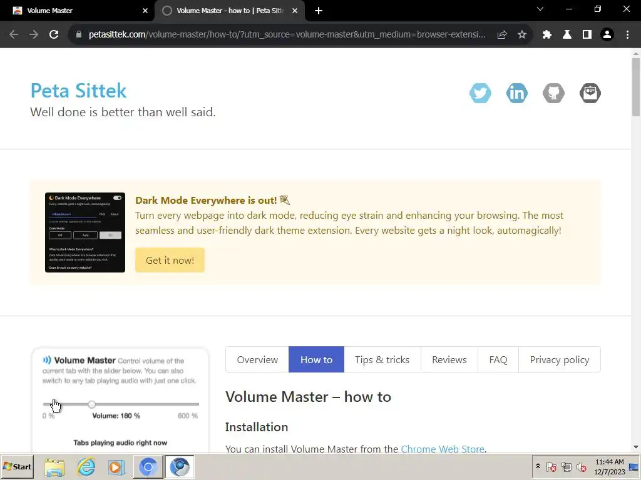Launch Internet Explorer from the taskbar
This screenshot has height=480, width=641.
point(86,467)
